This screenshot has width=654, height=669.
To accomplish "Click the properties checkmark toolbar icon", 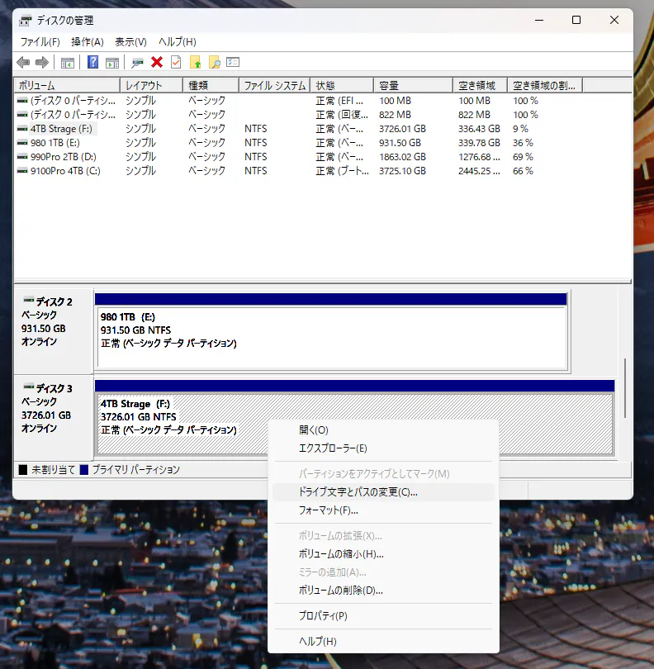I will (x=176, y=62).
